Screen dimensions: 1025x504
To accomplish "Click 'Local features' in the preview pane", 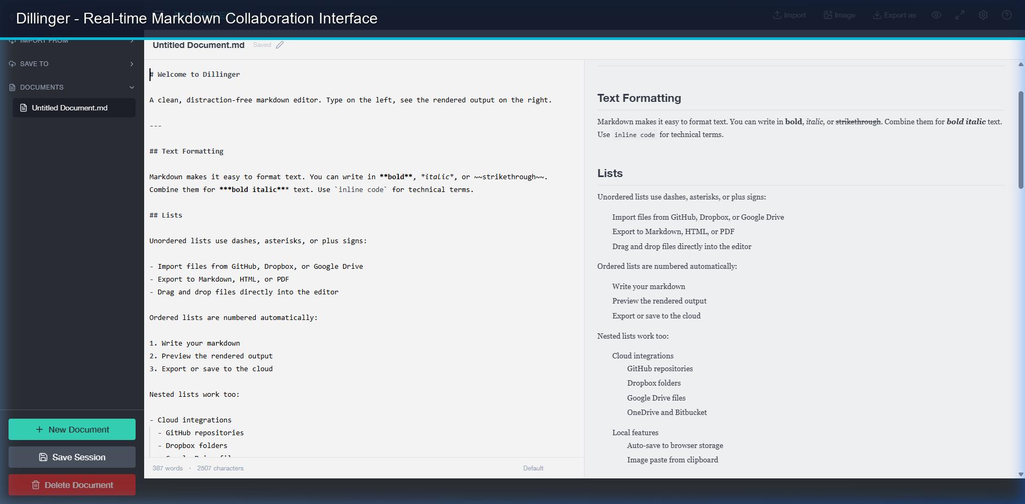I will click(635, 433).
